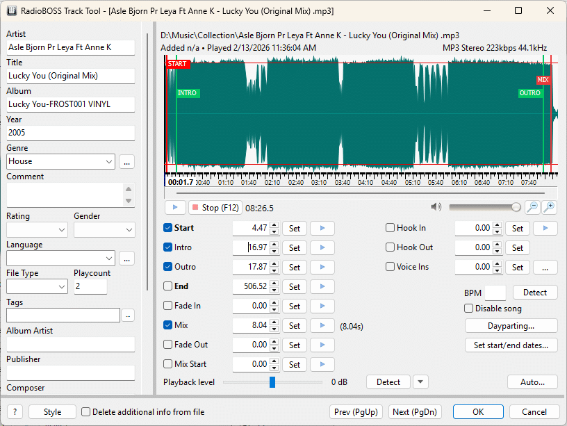Uncheck the Outro checkbox
Image resolution: width=567 pixels, height=426 pixels.
point(167,267)
